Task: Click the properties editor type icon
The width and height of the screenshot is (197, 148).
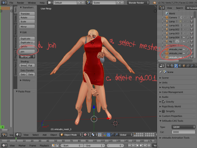Action: click(x=162, y=66)
